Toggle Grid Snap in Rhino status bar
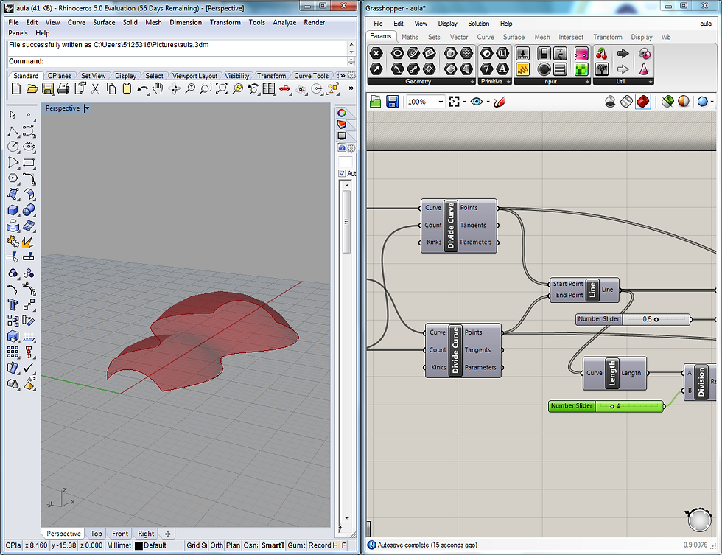 (197, 545)
